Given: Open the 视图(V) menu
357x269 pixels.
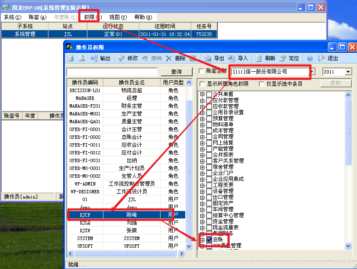Looking at the screenshot, I should 118,17.
